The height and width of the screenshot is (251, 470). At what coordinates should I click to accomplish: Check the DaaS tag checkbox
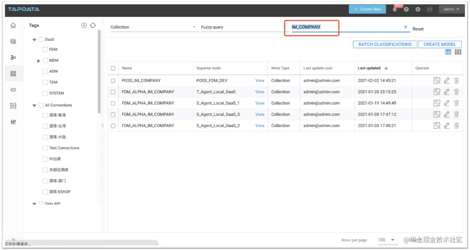coord(41,40)
